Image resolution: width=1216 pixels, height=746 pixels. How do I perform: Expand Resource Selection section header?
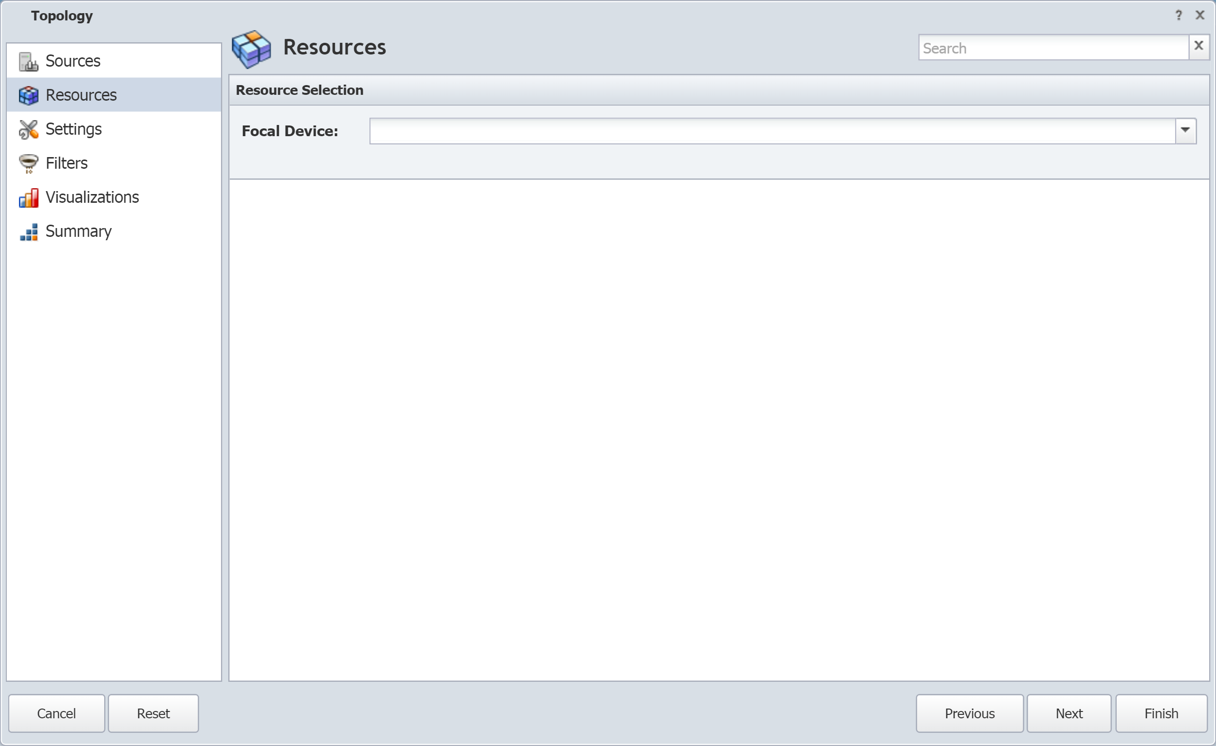(x=300, y=90)
